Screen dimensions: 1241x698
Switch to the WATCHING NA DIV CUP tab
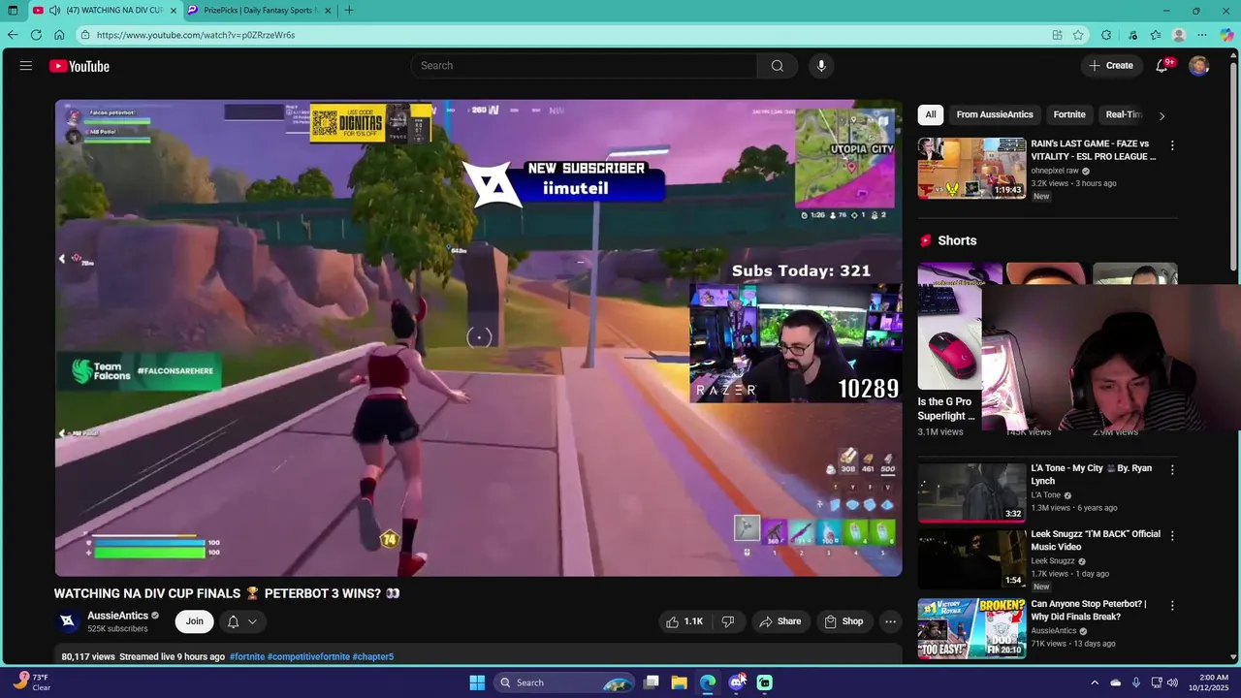tap(106, 11)
